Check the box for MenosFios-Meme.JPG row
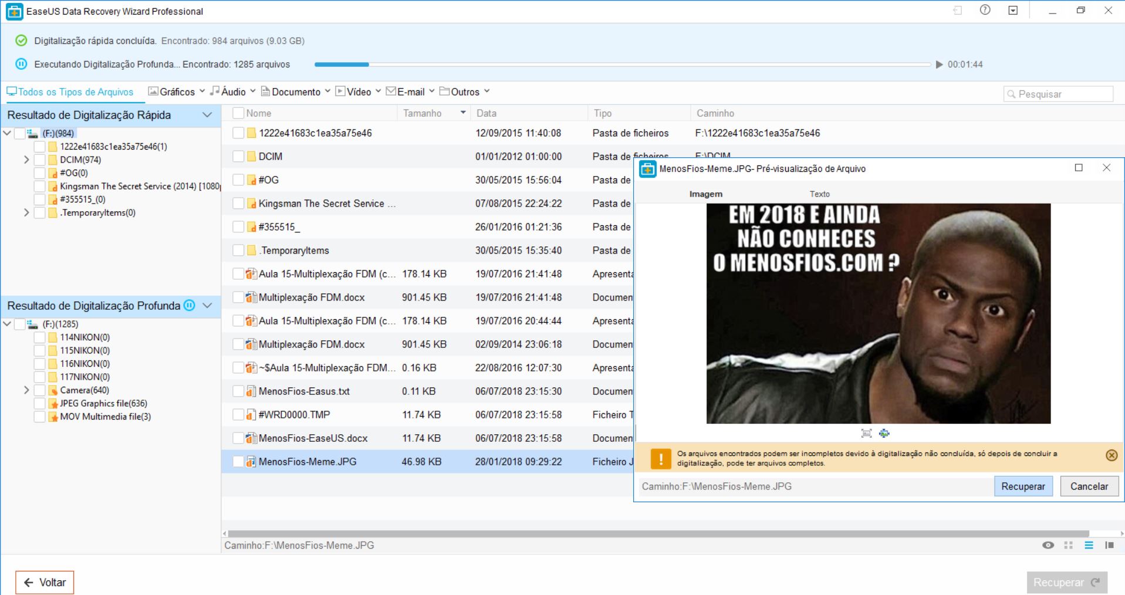 click(x=238, y=462)
